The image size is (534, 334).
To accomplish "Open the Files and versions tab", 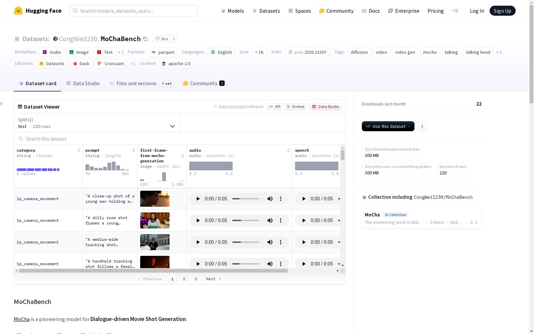I will (x=141, y=83).
